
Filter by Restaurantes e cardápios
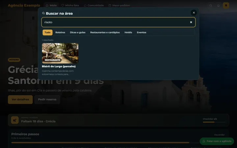[105, 33]
